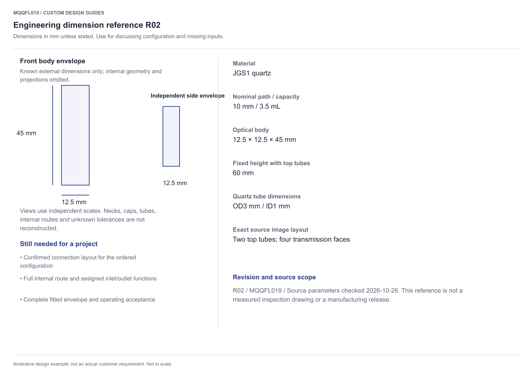The height and width of the screenshot is (376, 532).
Task: Click the '12.5 mm' label under the side envelope
Action: tap(175, 183)
